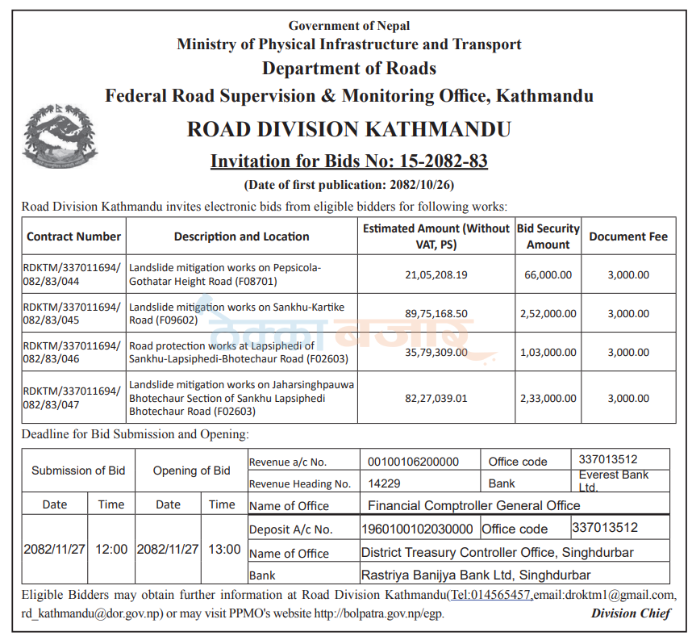The height and width of the screenshot is (636, 692).
Task: Select the 'Invitation for Bids No: 15-2082-83' heading
Action: pos(348,161)
